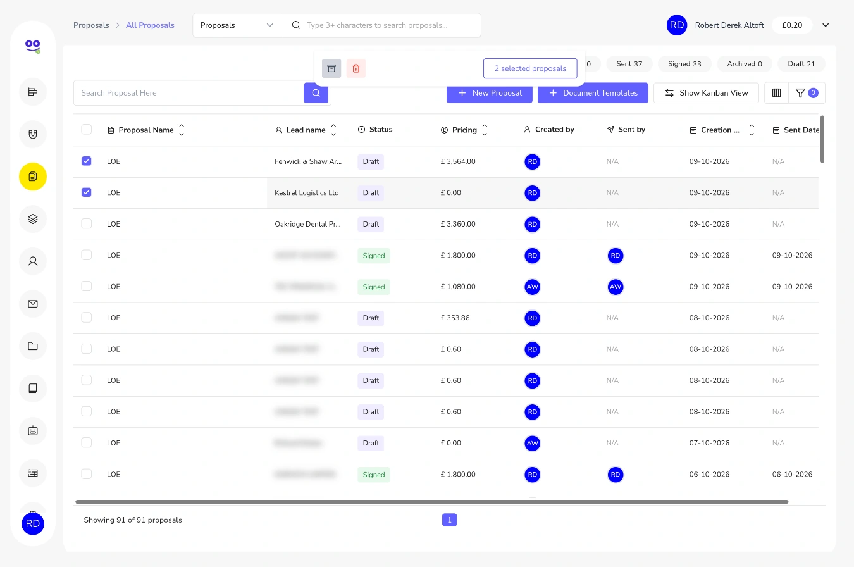Click the Draft status badge for Kestrel Logistics
Image resolution: width=854 pixels, height=567 pixels.
point(371,193)
